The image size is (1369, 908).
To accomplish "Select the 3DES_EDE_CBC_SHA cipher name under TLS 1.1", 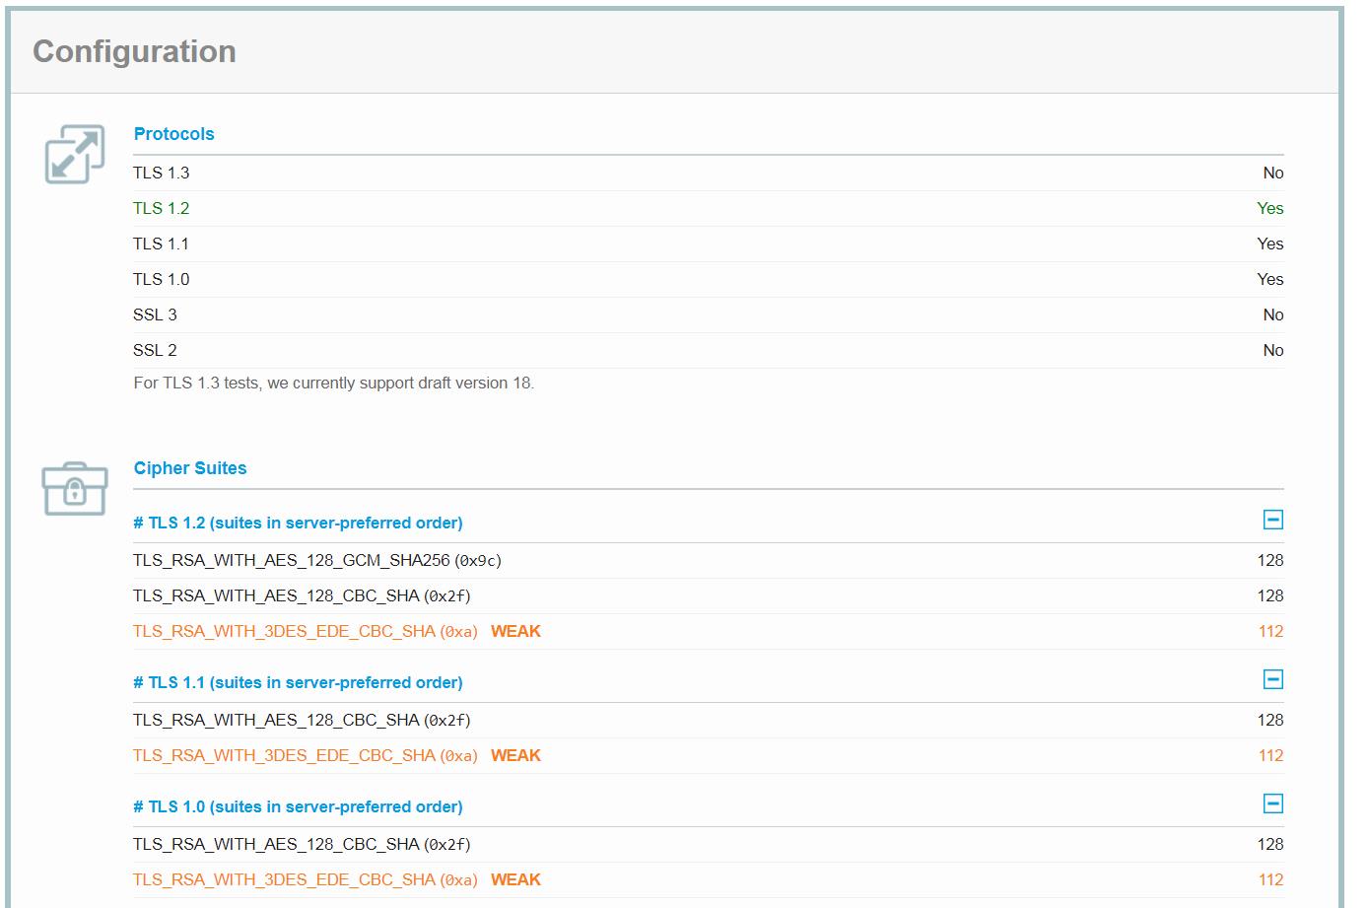I will click(306, 755).
